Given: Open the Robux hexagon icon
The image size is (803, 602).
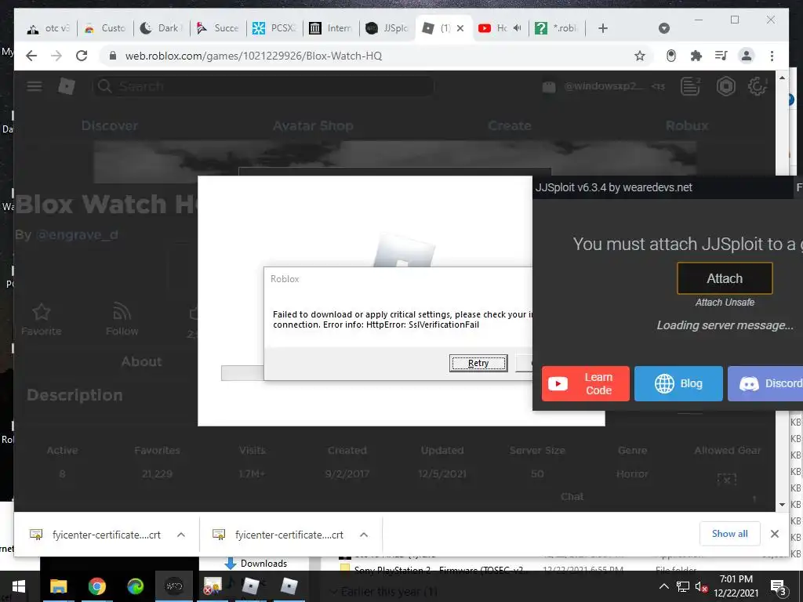Looking at the screenshot, I should [x=725, y=86].
